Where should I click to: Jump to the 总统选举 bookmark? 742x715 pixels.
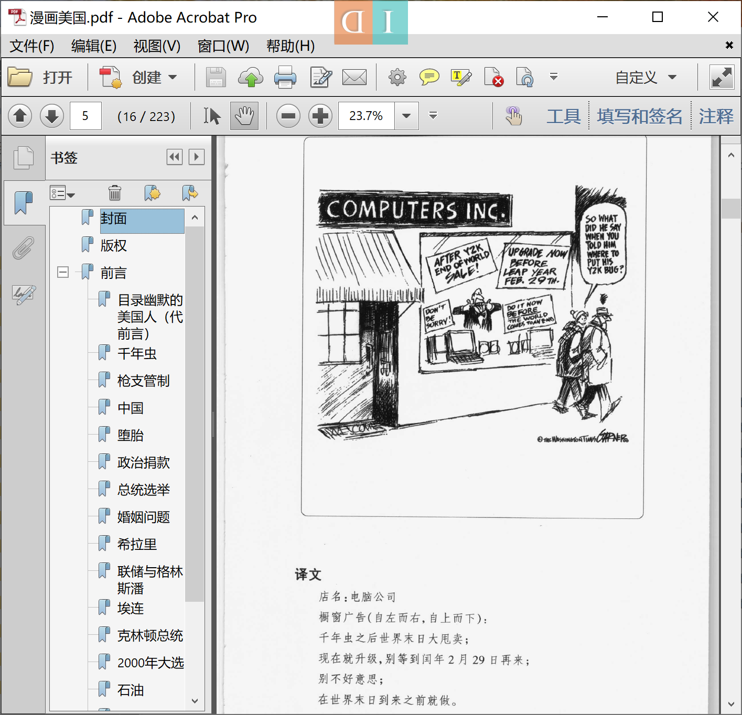[143, 490]
